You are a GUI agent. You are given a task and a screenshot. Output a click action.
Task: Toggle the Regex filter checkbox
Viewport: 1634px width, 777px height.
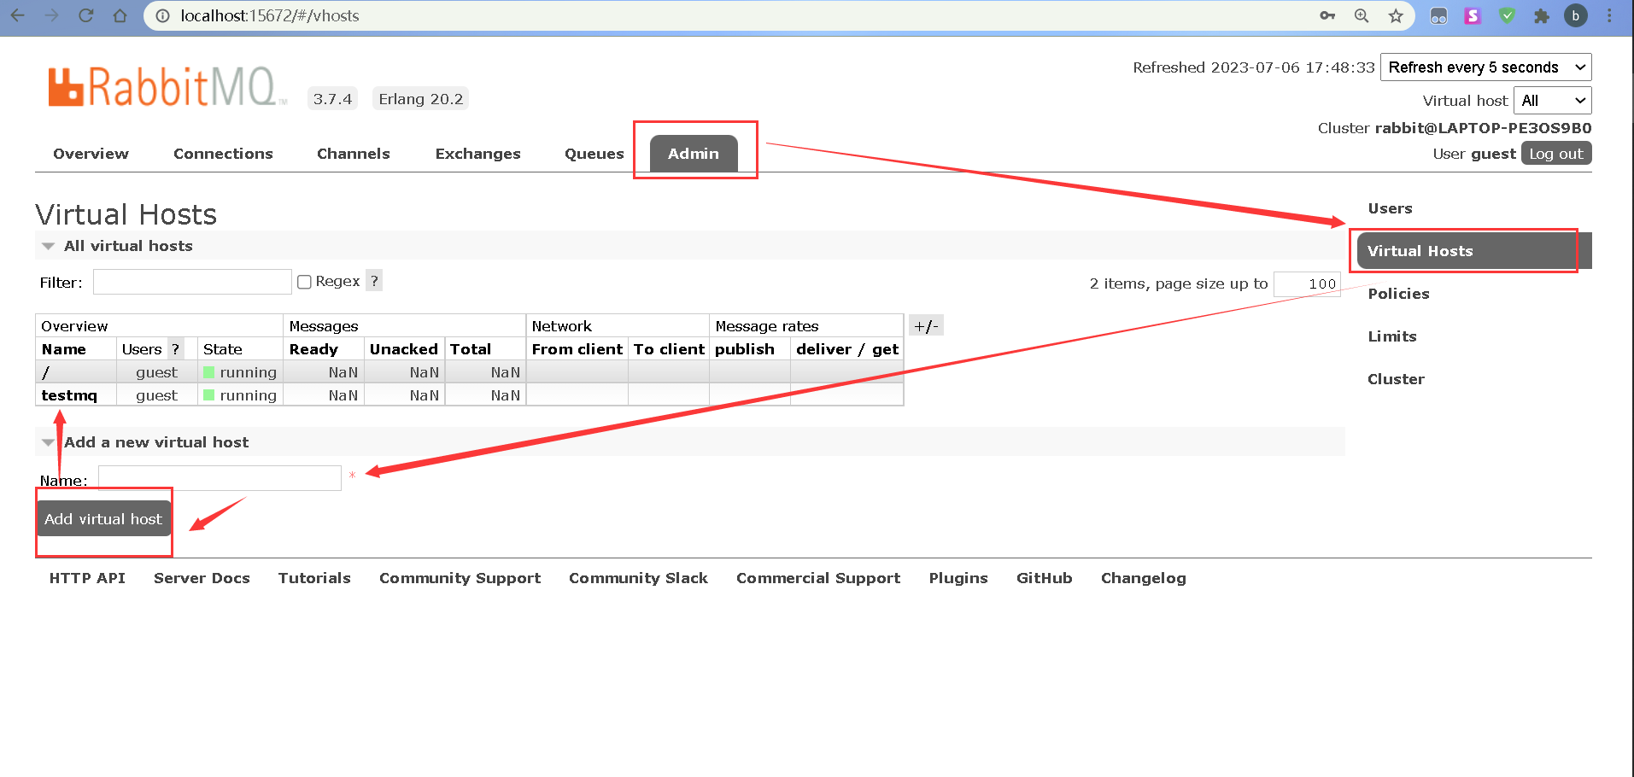click(x=304, y=282)
